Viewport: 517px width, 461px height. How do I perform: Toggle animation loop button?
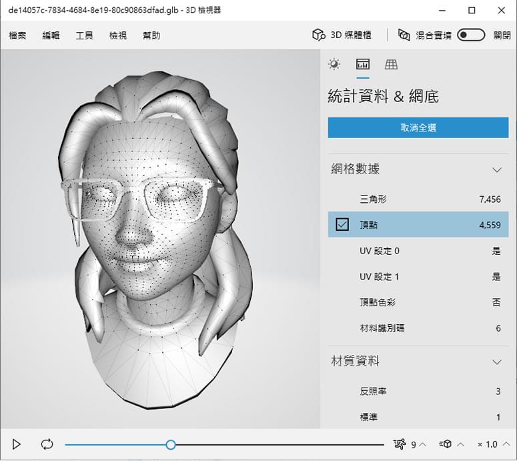click(47, 444)
